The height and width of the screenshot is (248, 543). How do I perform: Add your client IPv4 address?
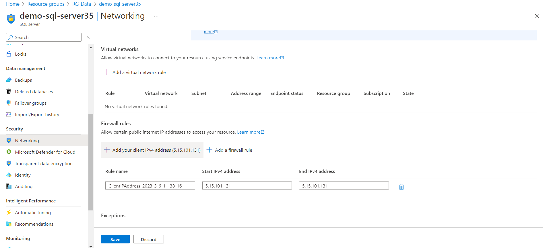pos(152,150)
